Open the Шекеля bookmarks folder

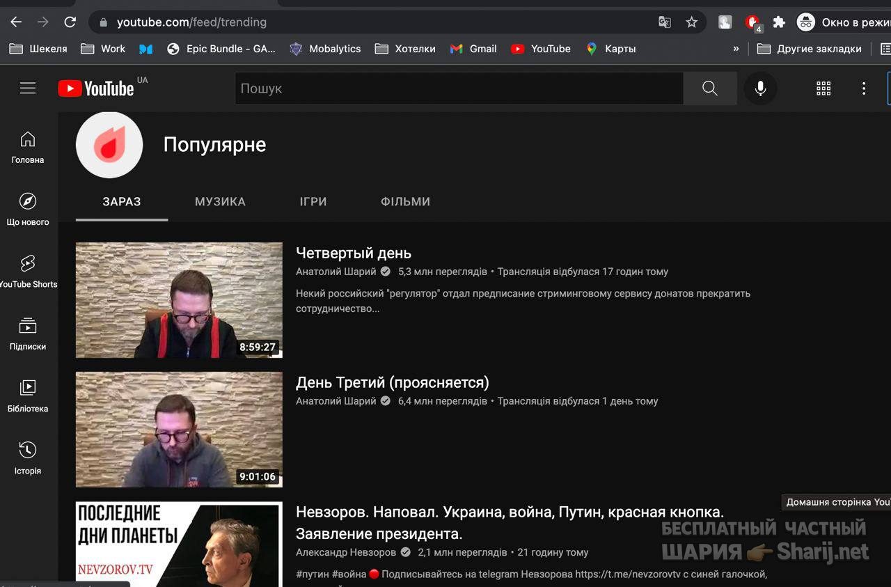point(38,49)
